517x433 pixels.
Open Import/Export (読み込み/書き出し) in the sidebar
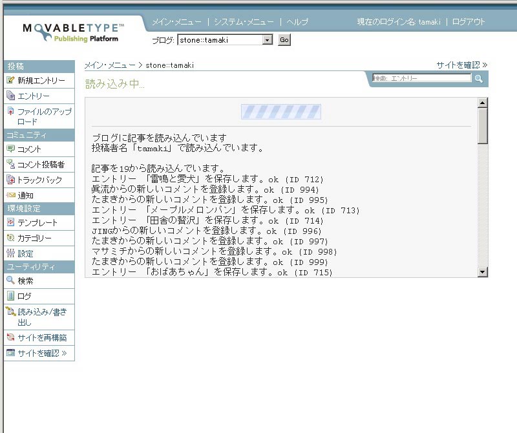(41, 317)
